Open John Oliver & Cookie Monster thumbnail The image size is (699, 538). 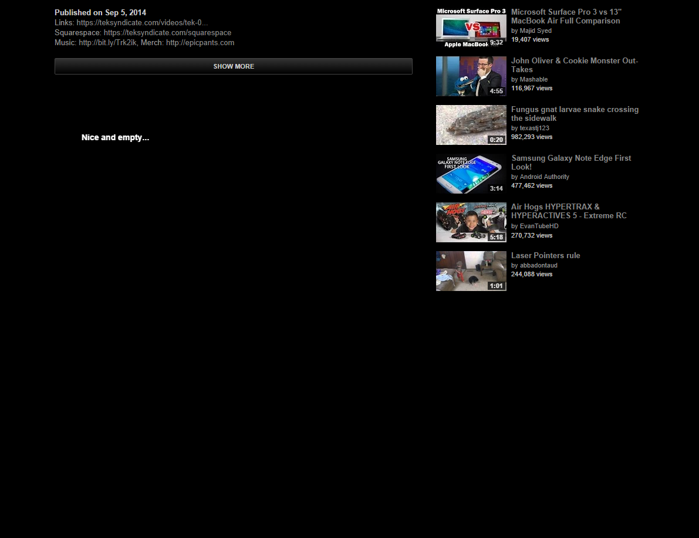(x=471, y=76)
